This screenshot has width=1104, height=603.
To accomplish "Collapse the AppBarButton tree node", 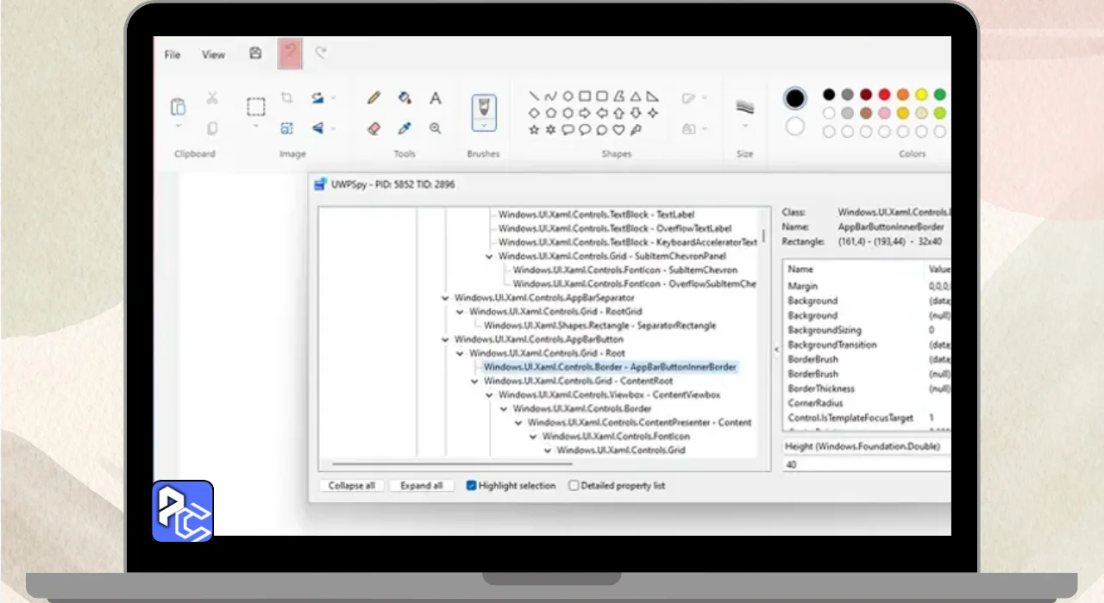I will (x=446, y=339).
